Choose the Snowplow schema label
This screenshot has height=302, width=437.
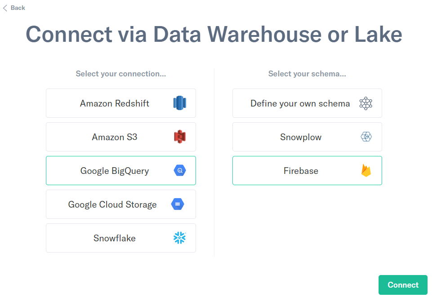(301, 137)
